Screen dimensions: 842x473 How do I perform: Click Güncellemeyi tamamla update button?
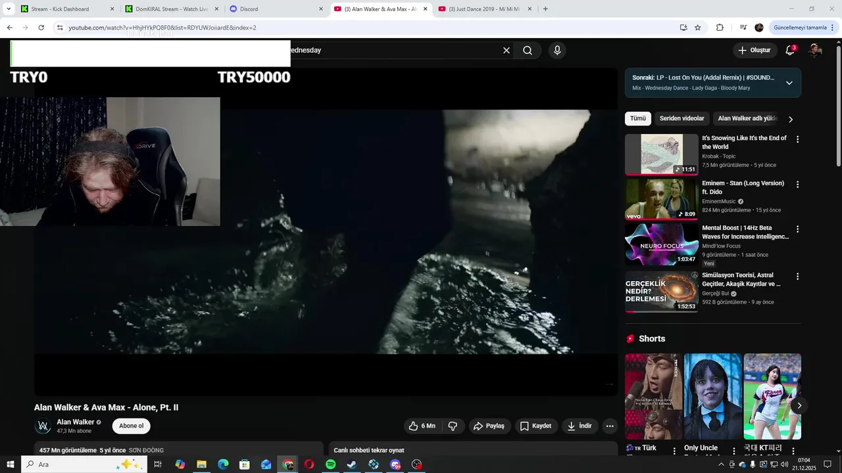801,28
